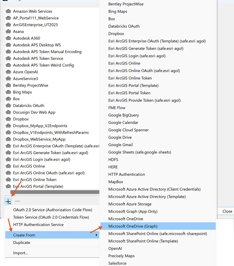The image size is (234, 266).
Task: Select Bing Maps in the submenu
Action: pyautogui.click(x=118, y=12)
